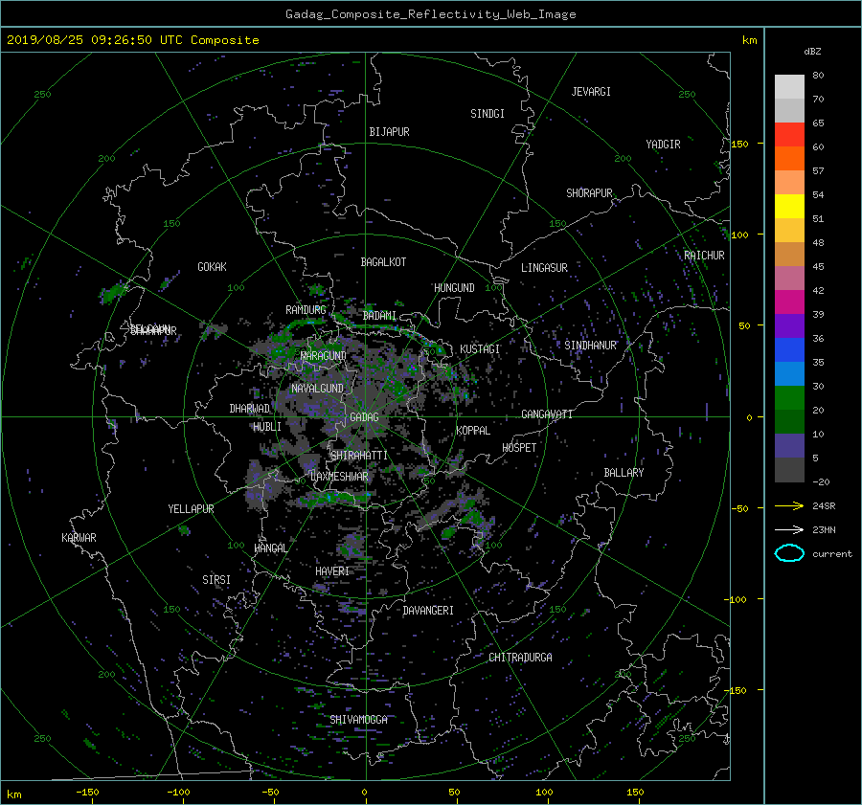Click the HANGAL city label
862x805 pixels.
pyautogui.click(x=271, y=548)
